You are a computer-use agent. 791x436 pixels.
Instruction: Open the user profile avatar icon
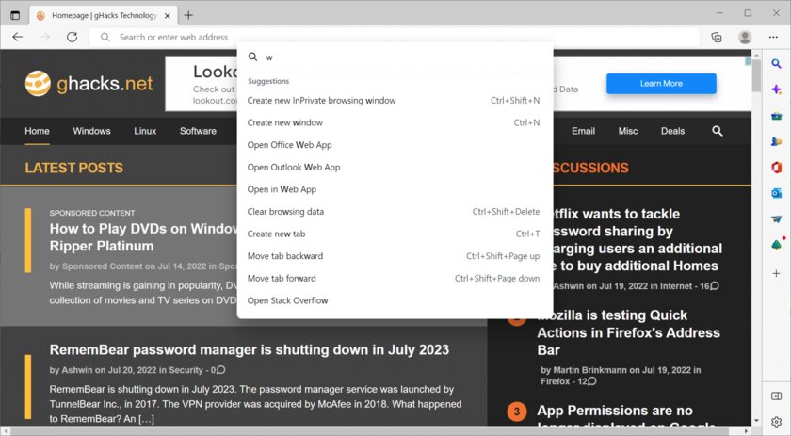[x=745, y=37]
